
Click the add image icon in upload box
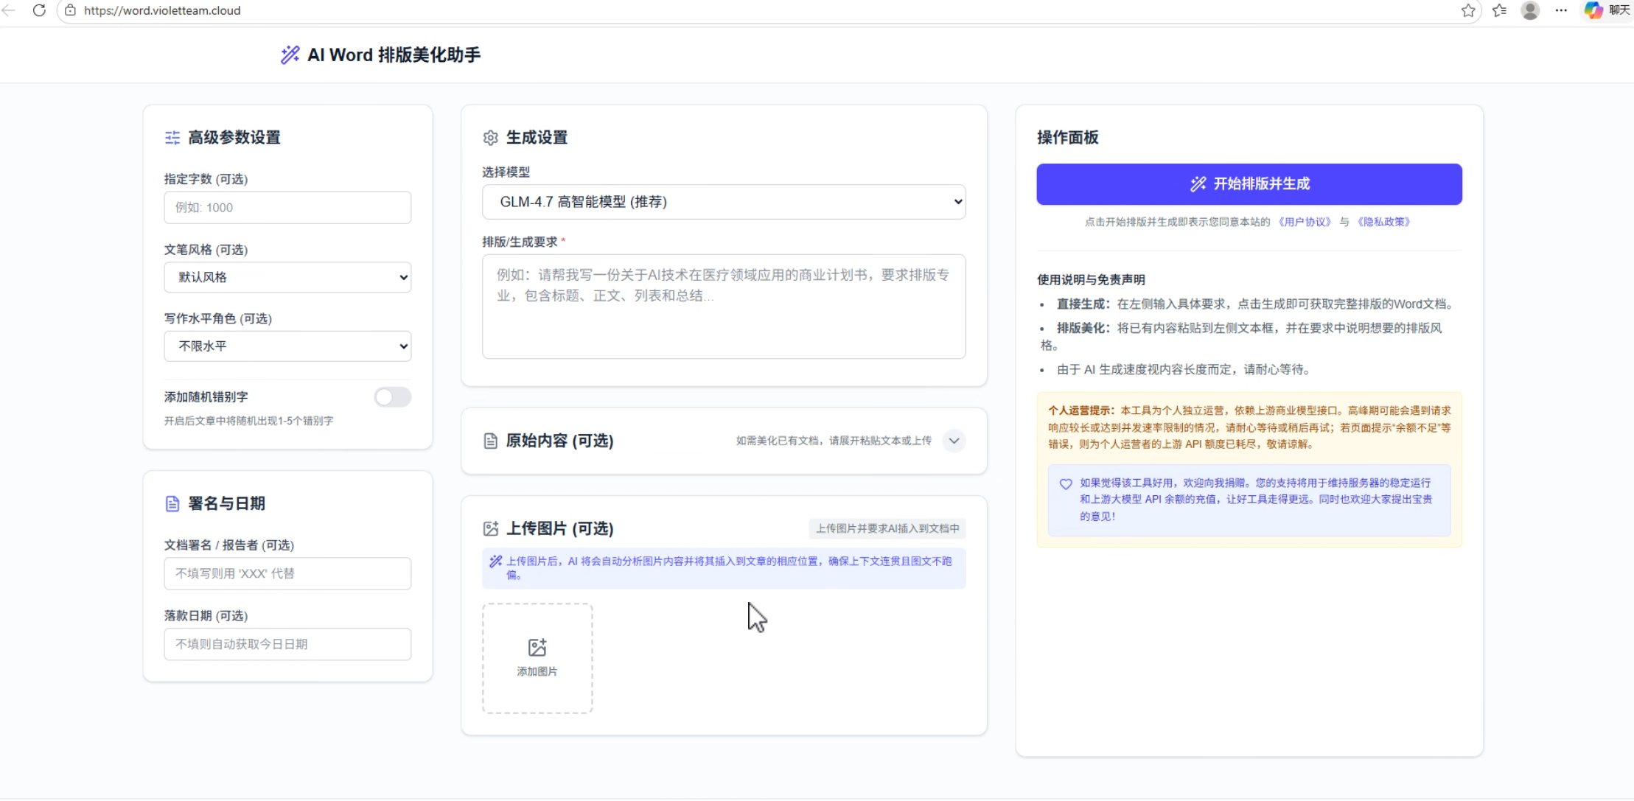pos(537,648)
